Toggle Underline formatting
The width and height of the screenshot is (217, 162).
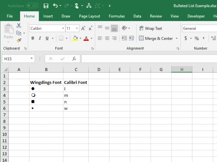click(x=47, y=38)
